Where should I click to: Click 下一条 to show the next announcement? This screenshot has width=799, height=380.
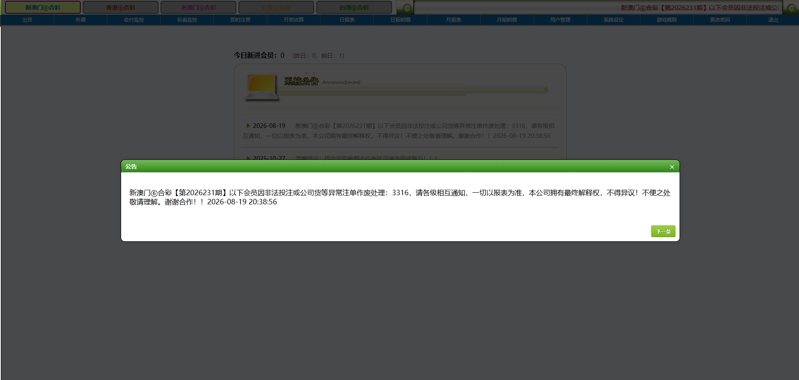[x=663, y=231]
